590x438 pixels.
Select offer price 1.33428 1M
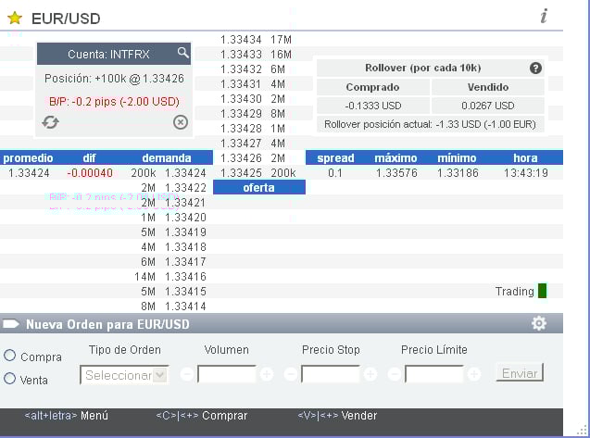pyautogui.click(x=253, y=129)
